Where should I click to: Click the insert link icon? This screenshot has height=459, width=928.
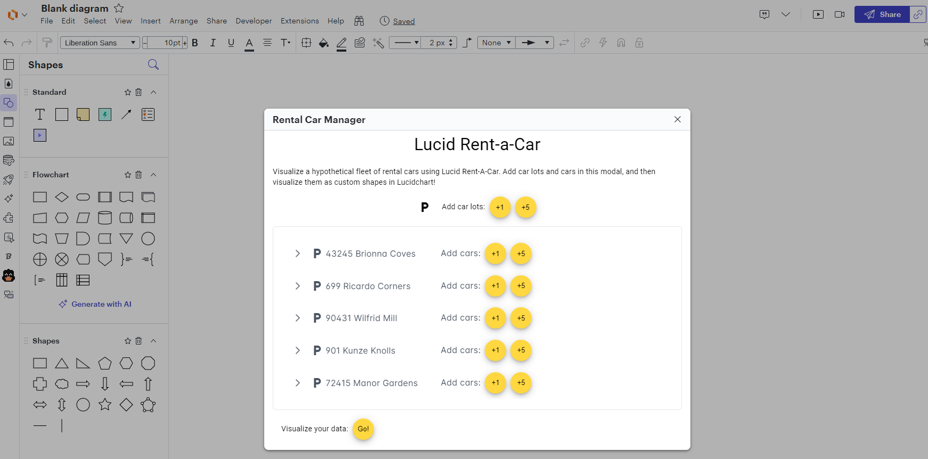(585, 43)
